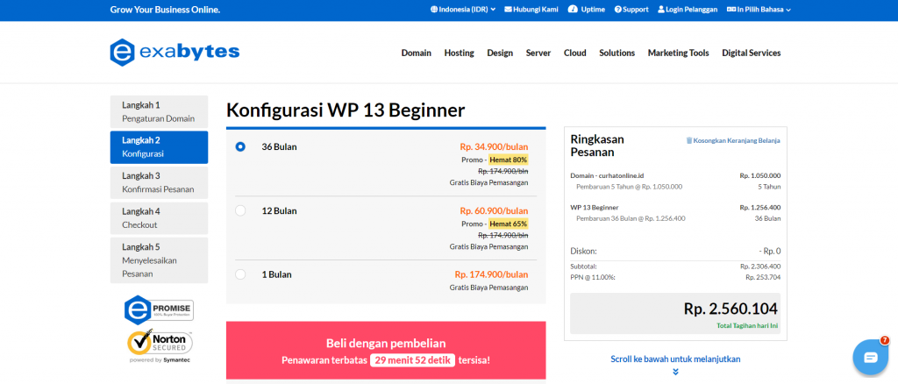The image size is (898, 384).
Task: Click the Rp. 174.900/bulan price
Action: (x=491, y=274)
